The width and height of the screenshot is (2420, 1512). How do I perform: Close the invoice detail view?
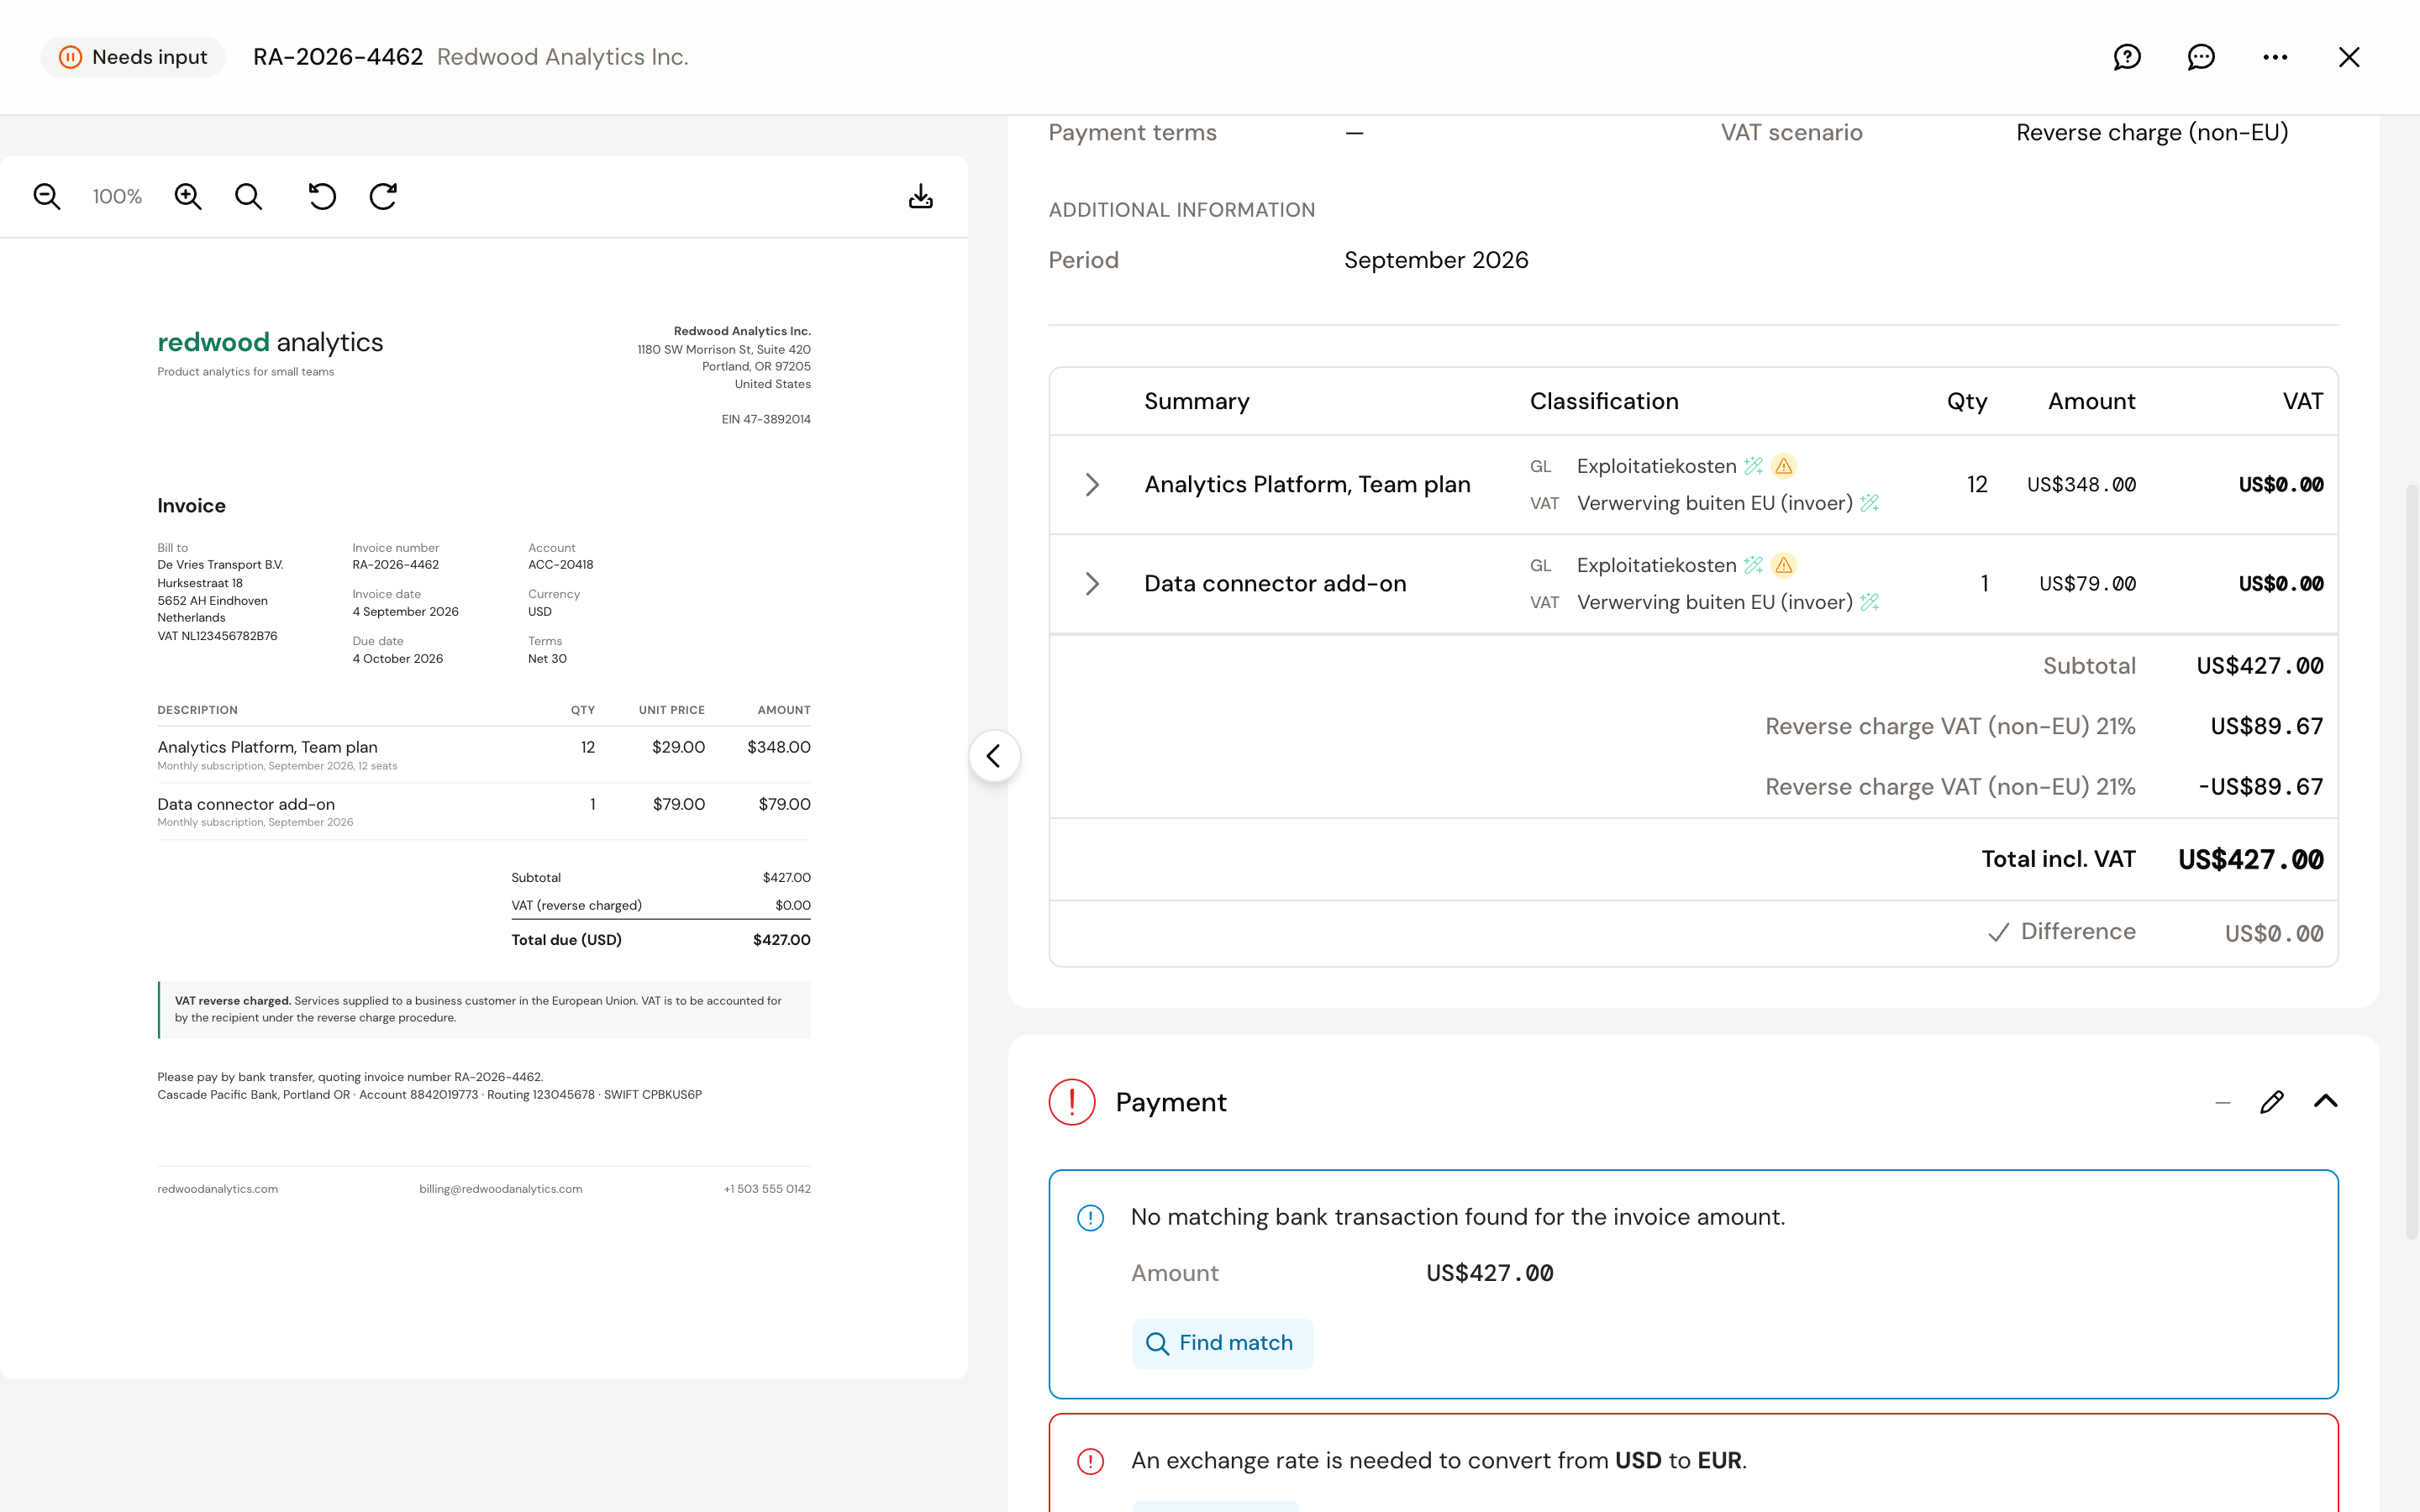(x=2349, y=57)
